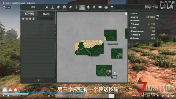Click the uploader avatar follow button at top left

(x=6, y=7)
